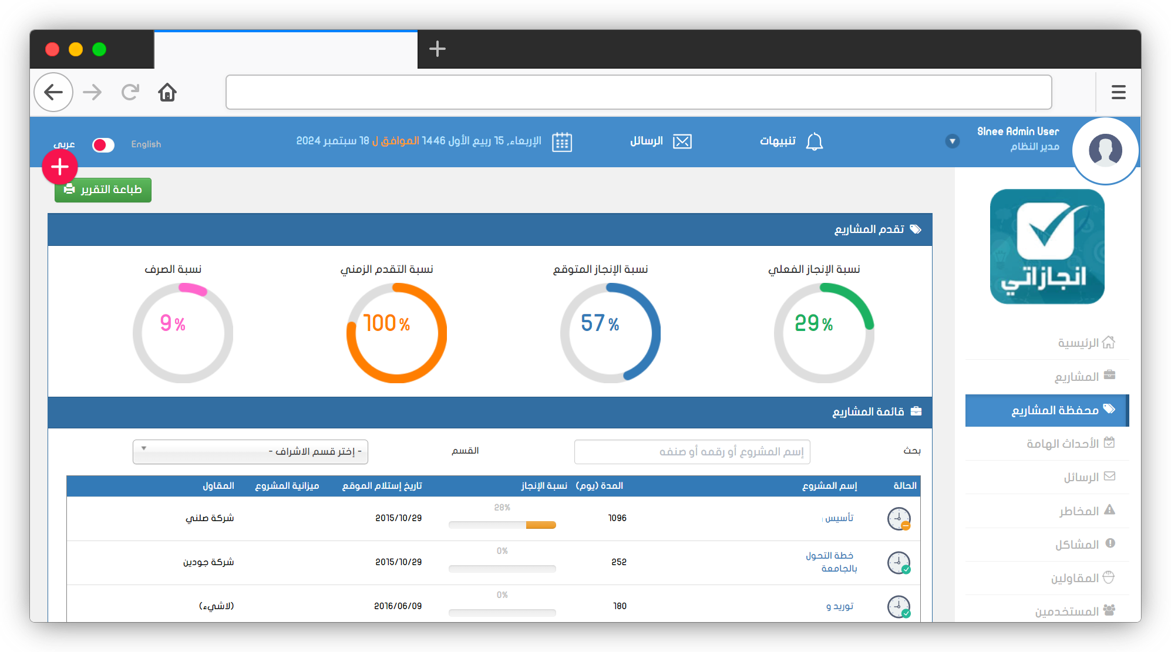Click the notifications bell icon

[814, 141]
